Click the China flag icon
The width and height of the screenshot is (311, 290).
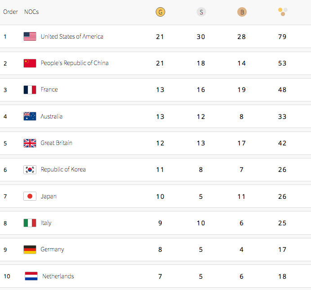[30, 63]
